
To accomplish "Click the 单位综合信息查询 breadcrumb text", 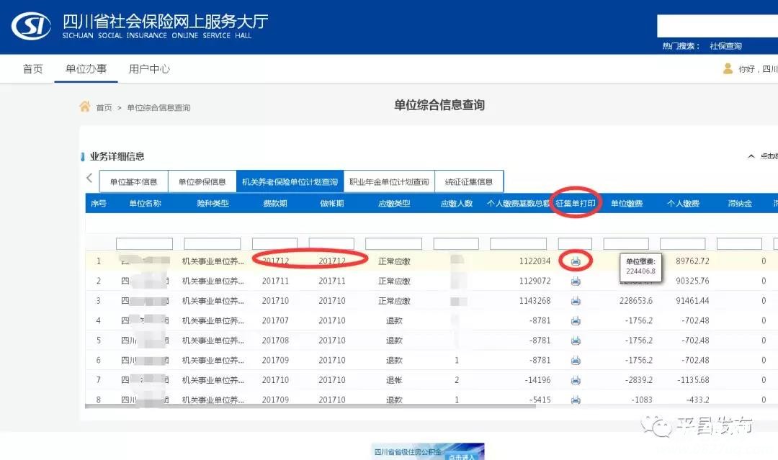I will pos(158,107).
